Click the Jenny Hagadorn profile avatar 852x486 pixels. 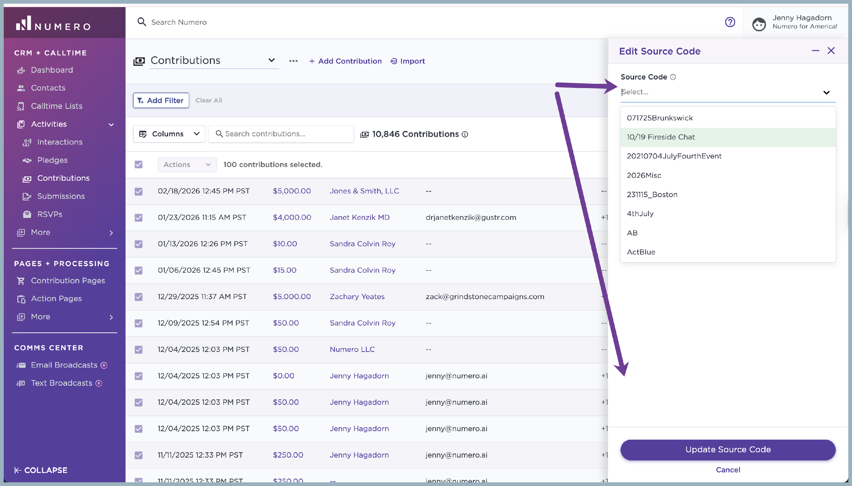[x=759, y=24]
